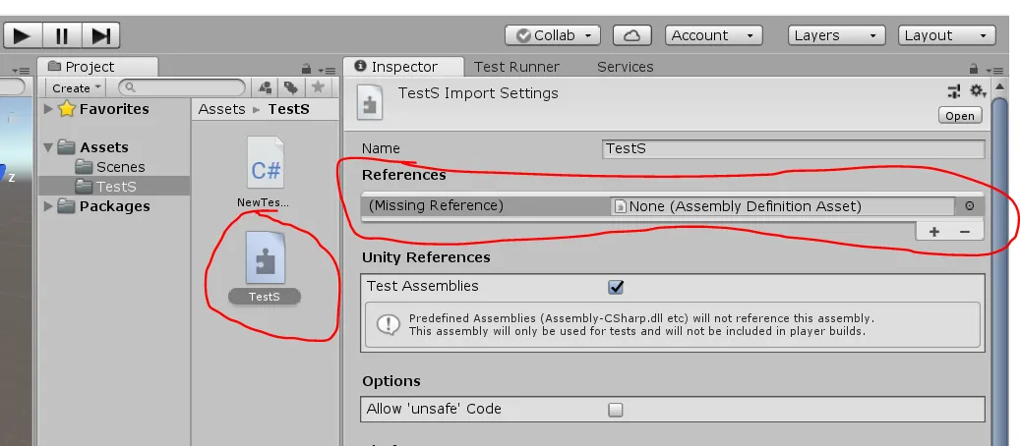Viewport: 1020px width, 446px height.
Task: Click the favorites star icon in Project toolbar
Action: 318,87
